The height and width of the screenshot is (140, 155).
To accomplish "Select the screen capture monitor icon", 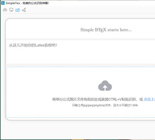I will point(11,10).
